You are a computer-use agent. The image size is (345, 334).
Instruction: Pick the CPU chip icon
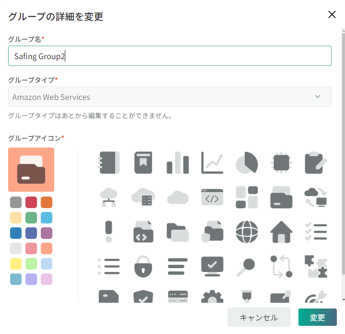(x=281, y=162)
